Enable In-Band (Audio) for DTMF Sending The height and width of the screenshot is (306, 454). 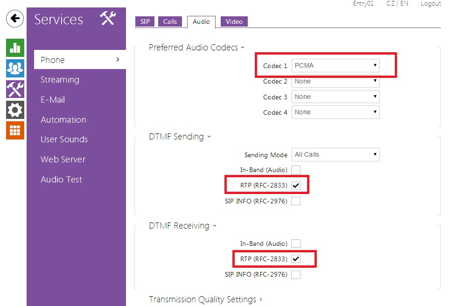tap(296, 170)
